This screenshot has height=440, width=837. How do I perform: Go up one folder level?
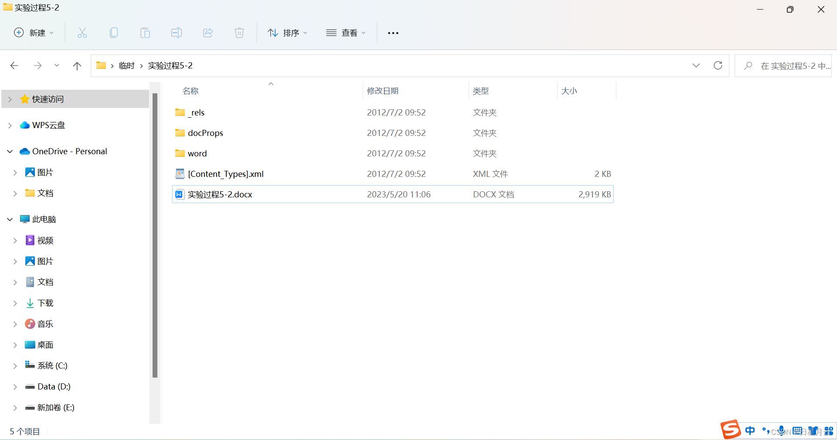click(77, 66)
